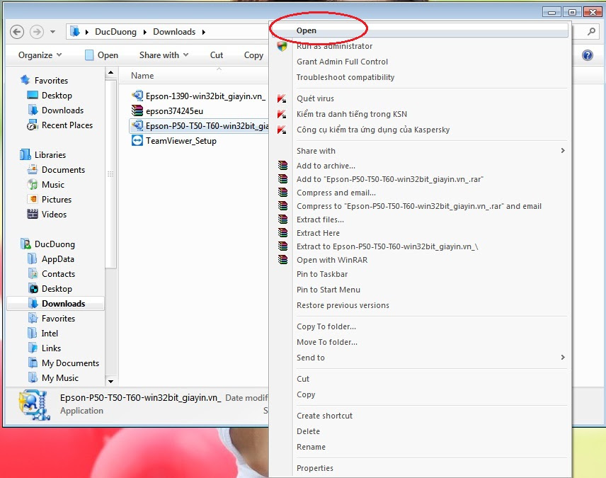Choose Run as administrator

[x=334, y=46]
